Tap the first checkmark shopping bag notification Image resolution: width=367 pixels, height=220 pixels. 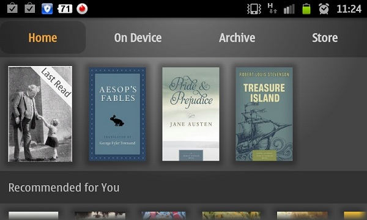tap(12, 9)
